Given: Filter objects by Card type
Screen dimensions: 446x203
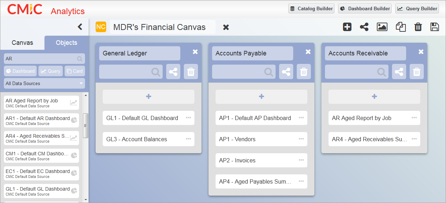Looking at the screenshot, I should (75, 71).
